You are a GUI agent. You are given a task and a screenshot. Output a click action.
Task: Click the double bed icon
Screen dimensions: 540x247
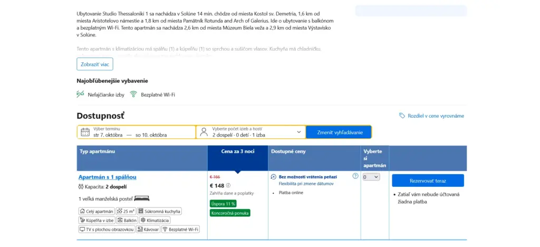pos(142,198)
